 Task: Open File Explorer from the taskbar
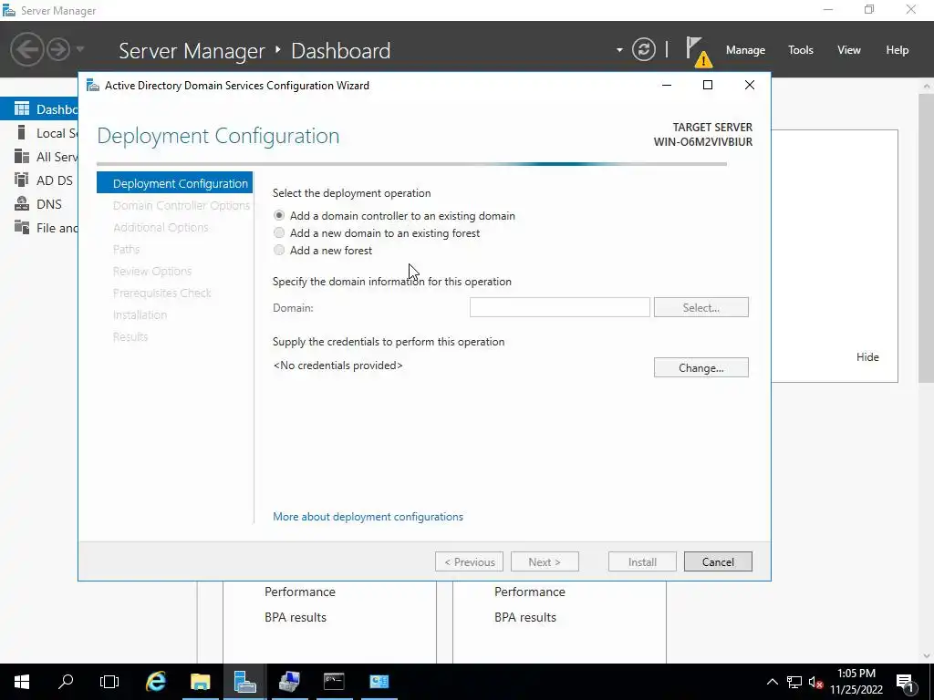click(x=200, y=682)
